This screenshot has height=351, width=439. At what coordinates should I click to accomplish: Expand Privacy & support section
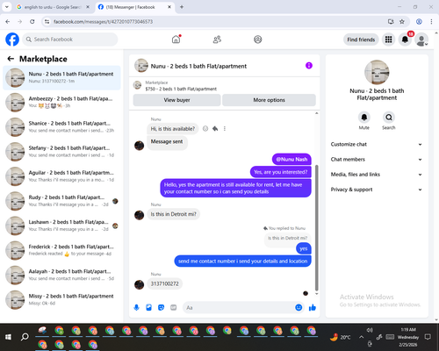(x=377, y=190)
